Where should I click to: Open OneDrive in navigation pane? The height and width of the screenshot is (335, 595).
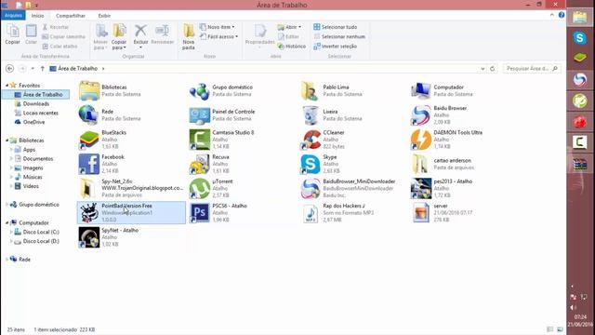[33, 122]
